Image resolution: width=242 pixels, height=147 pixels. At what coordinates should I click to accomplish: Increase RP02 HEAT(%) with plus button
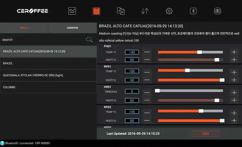tap(234, 121)
